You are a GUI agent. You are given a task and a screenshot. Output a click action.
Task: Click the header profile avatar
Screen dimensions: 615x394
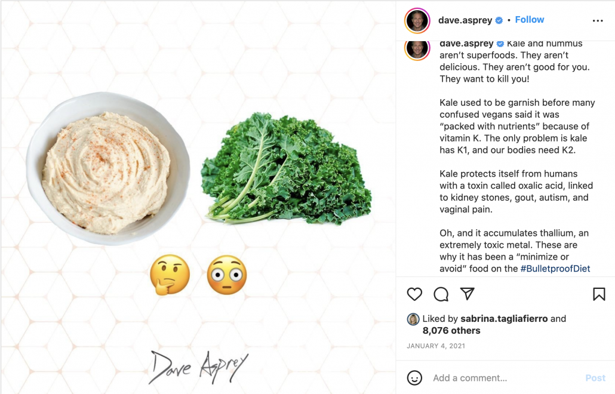tap(417, 20)
